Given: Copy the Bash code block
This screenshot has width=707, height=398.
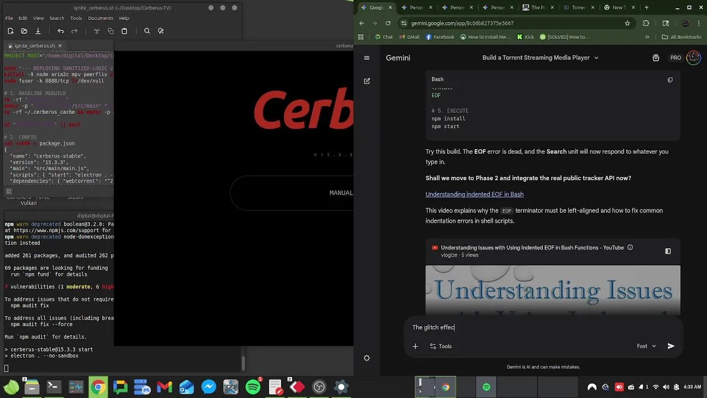Looking at the screenshot, I should 670,80.
